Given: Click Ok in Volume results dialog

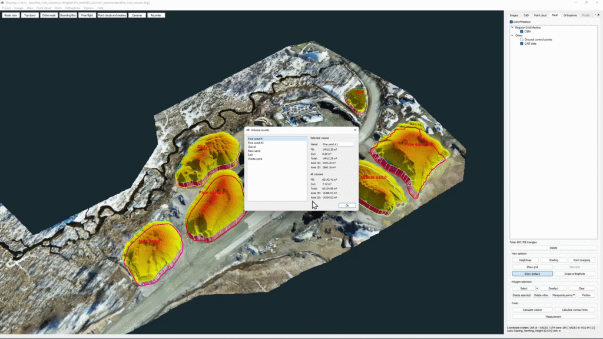Looking at the screenshot, I should [x=347, y=205].
